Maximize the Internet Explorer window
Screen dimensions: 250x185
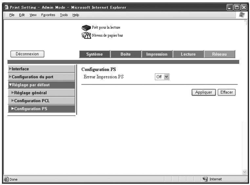pyautogui.click(x=237, y=7)
